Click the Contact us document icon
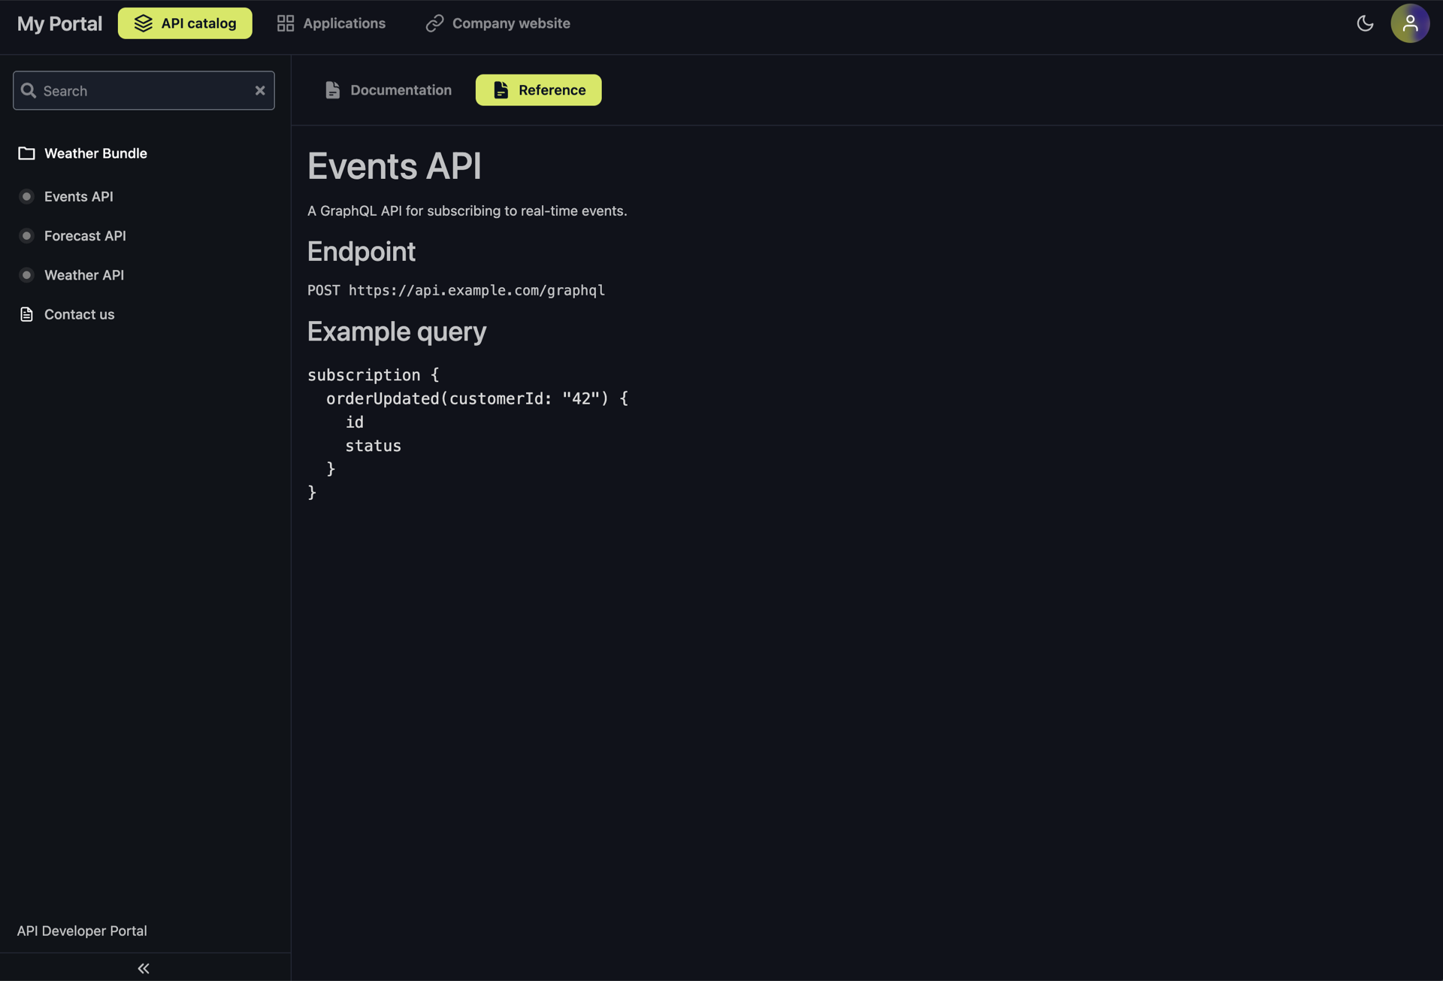 pos(26,314)
